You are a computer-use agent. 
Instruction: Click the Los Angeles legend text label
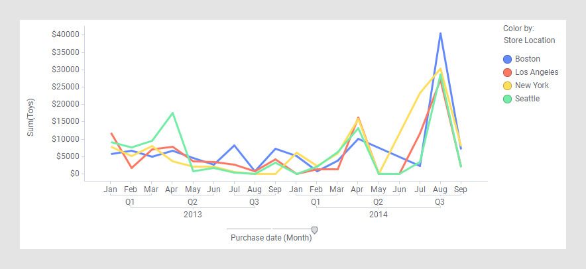[x=536, y=72]
